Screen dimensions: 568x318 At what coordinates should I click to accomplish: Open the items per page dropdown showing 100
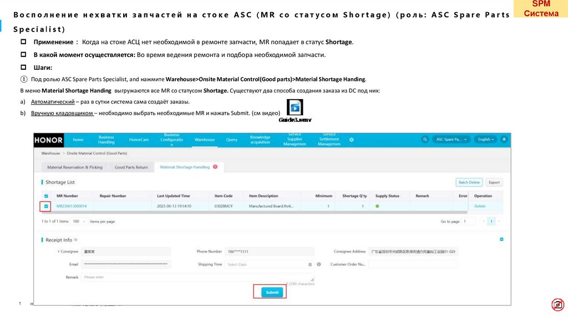79,222
